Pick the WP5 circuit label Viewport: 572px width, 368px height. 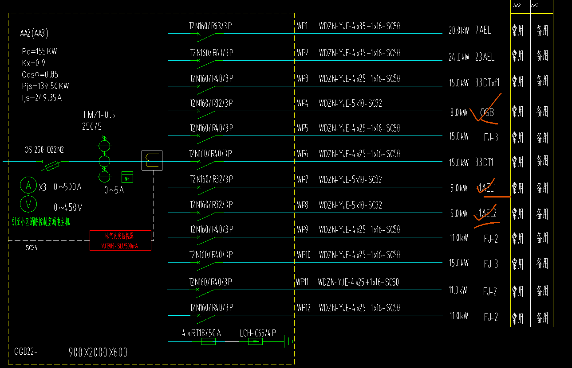[303, 128]
